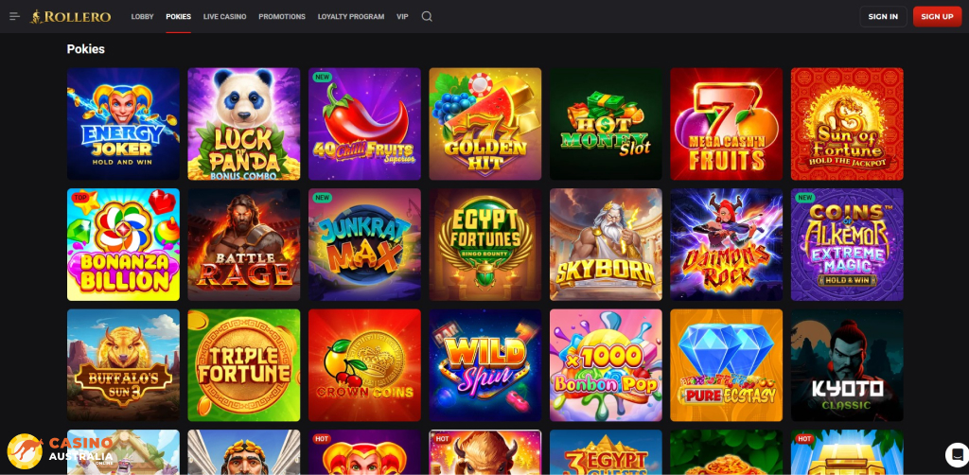Select the Pokies nav item
This screenshot has width=969, height=475.
[x=179, y=17]
